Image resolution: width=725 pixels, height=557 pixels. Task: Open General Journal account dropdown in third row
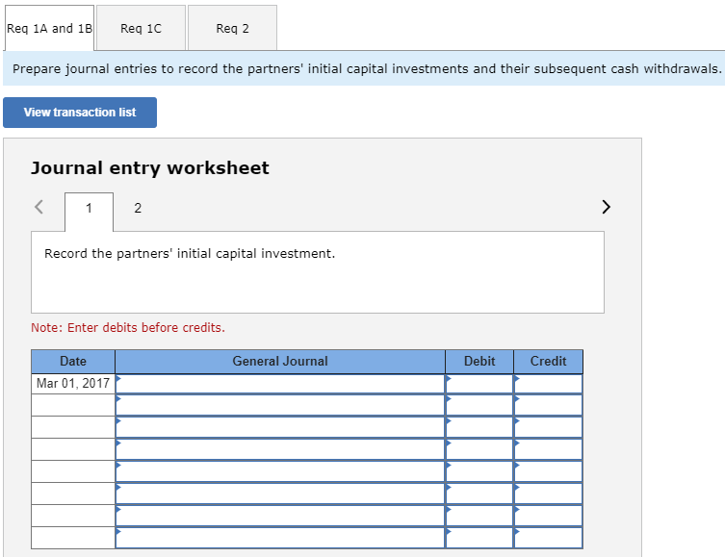coord(280,427)
